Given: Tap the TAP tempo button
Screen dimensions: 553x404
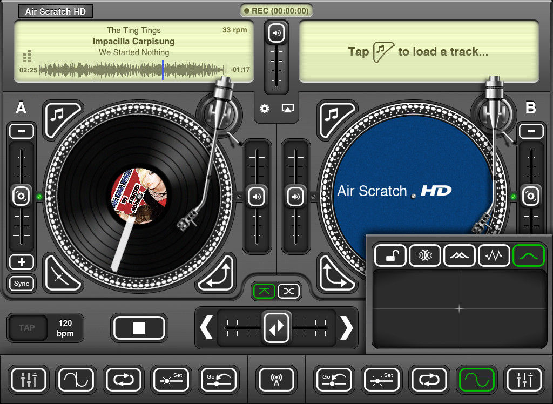Looking at the screenshot, I should coord(27,328).
